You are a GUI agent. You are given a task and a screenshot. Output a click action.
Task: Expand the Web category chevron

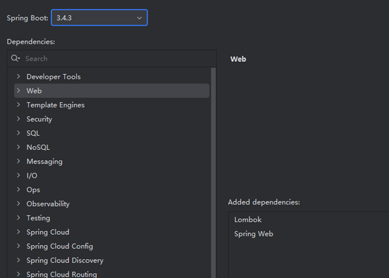pyautogui.click(x=18, y=90)
